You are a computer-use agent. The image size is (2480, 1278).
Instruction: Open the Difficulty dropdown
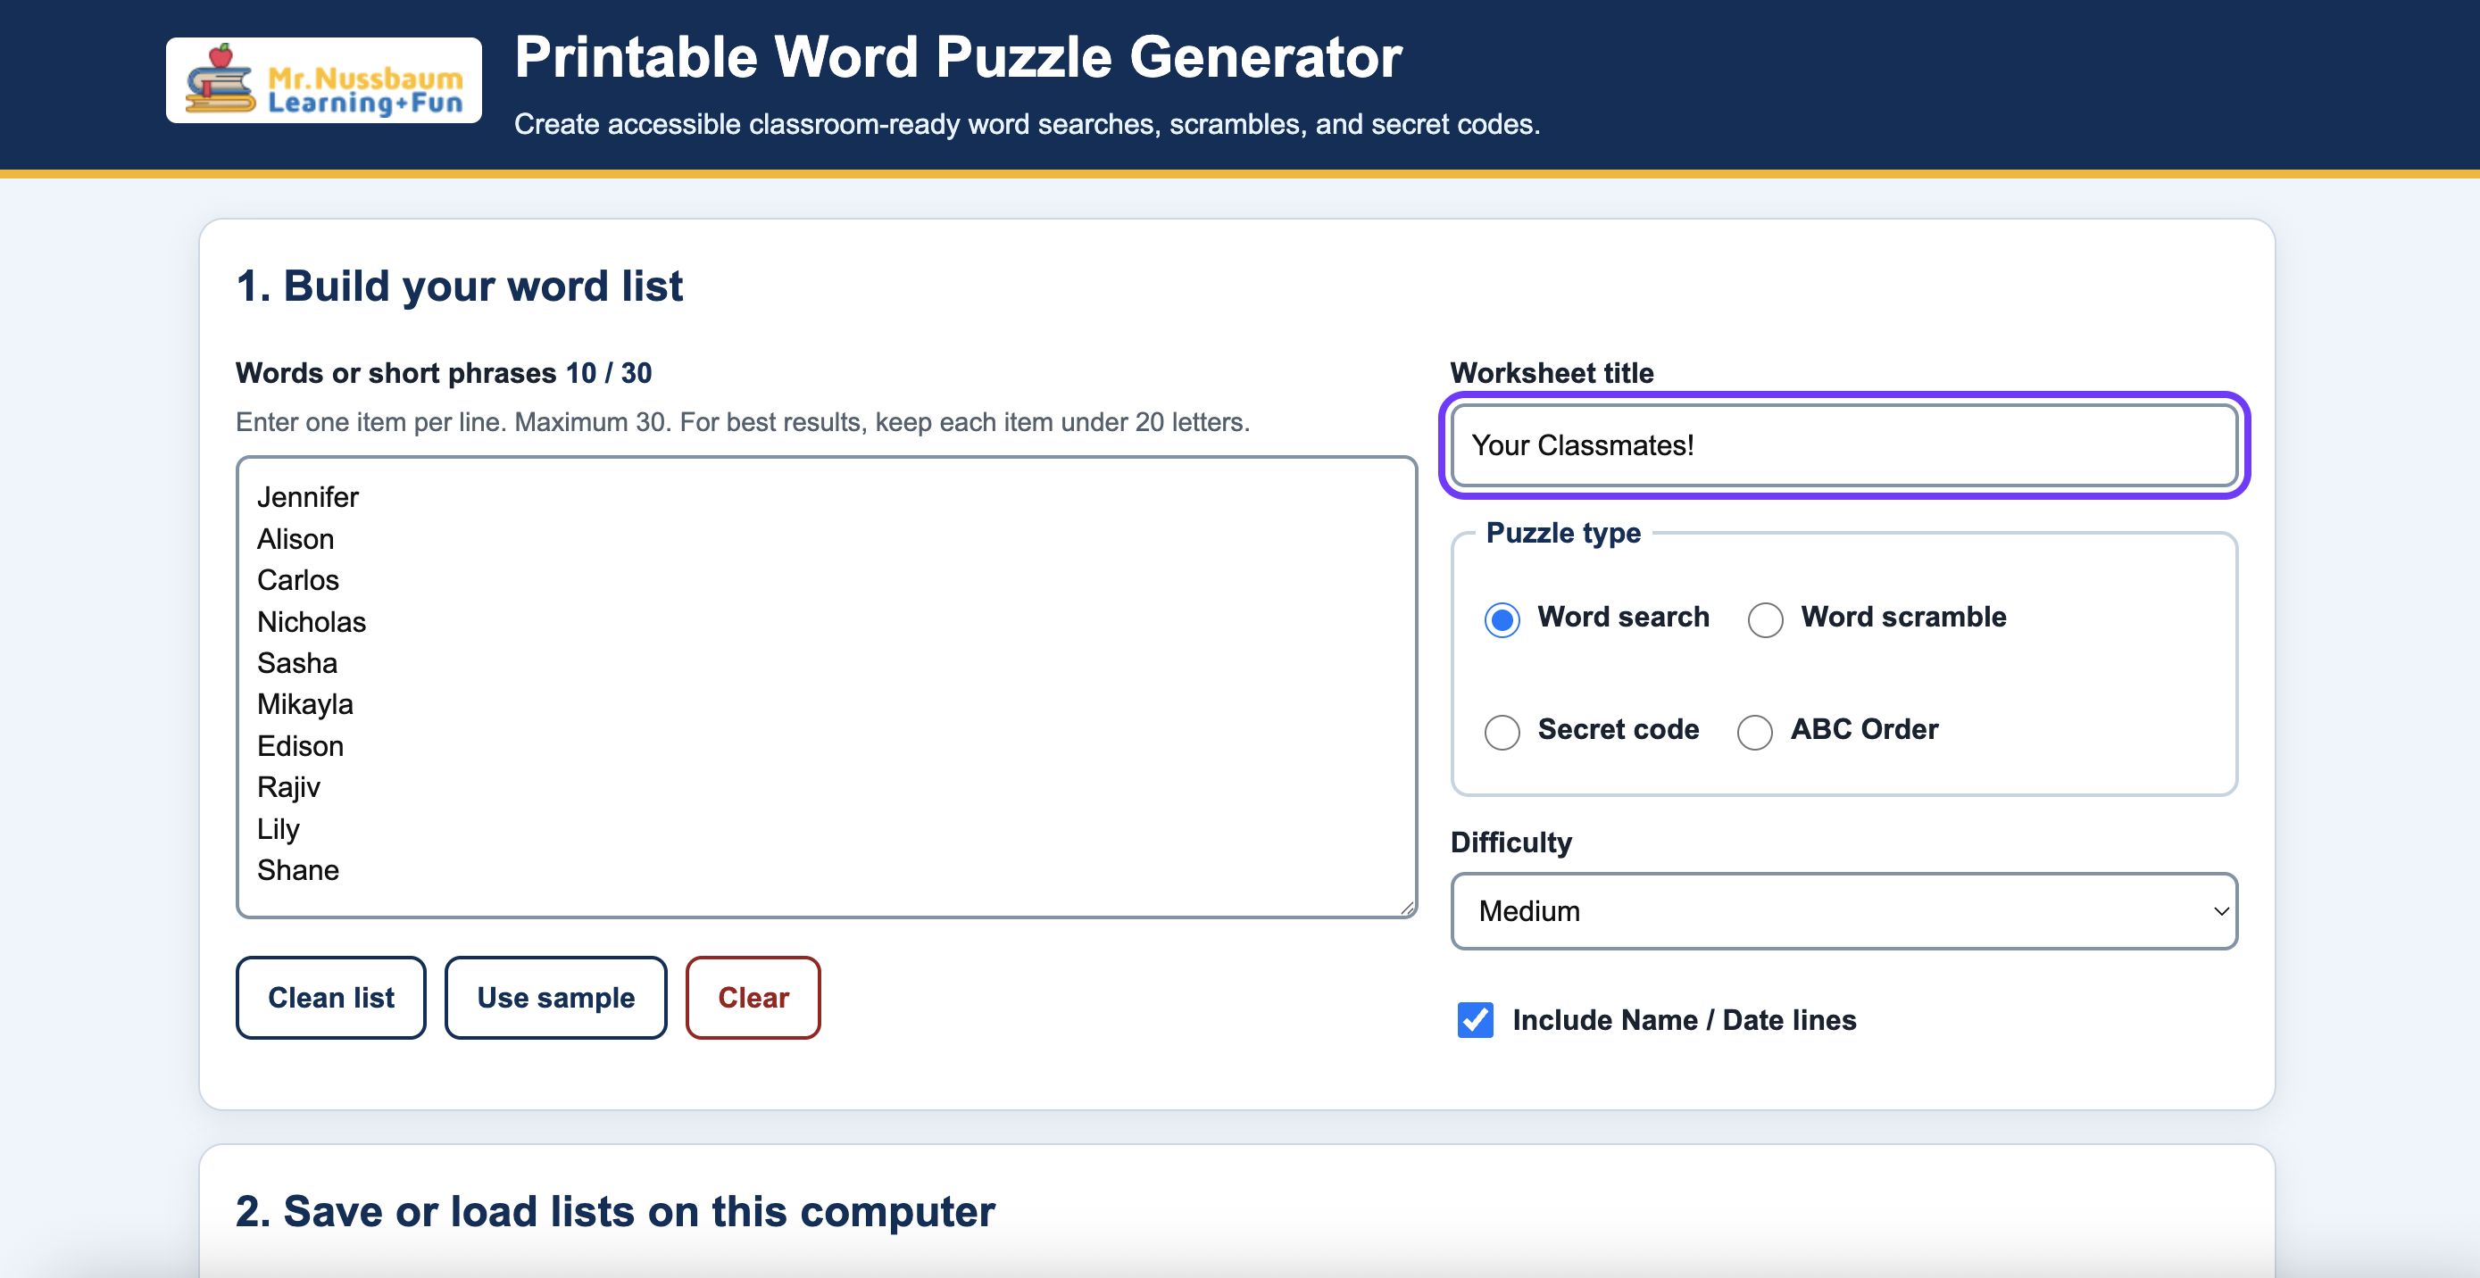click(1843, 911)
